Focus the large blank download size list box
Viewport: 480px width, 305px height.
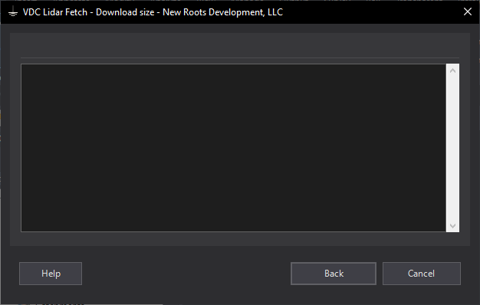(x=233, y=148)
